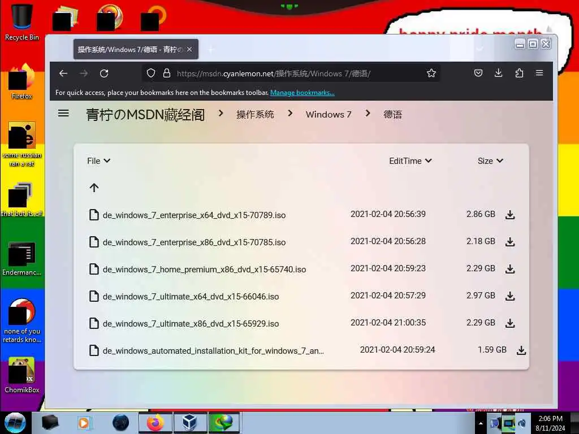The image size is (579, 434).
Task: Open the shield tracking protection icon
Action: (150, 73)
